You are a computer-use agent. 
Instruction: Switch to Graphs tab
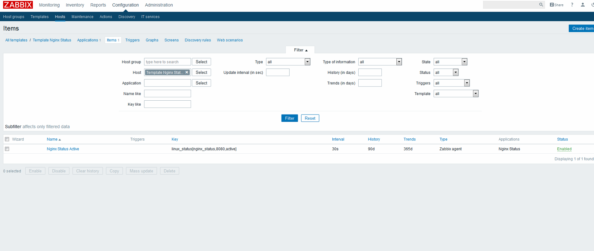[x=152, y=40]
